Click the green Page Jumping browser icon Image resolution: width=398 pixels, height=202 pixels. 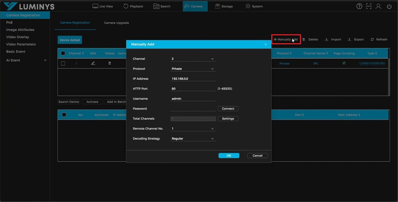click(344, 63)
